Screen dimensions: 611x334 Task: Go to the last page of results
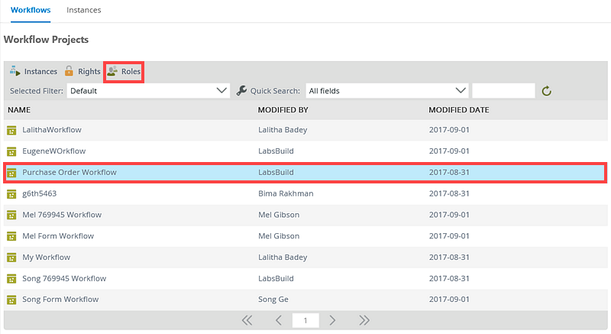click(364, 320)
